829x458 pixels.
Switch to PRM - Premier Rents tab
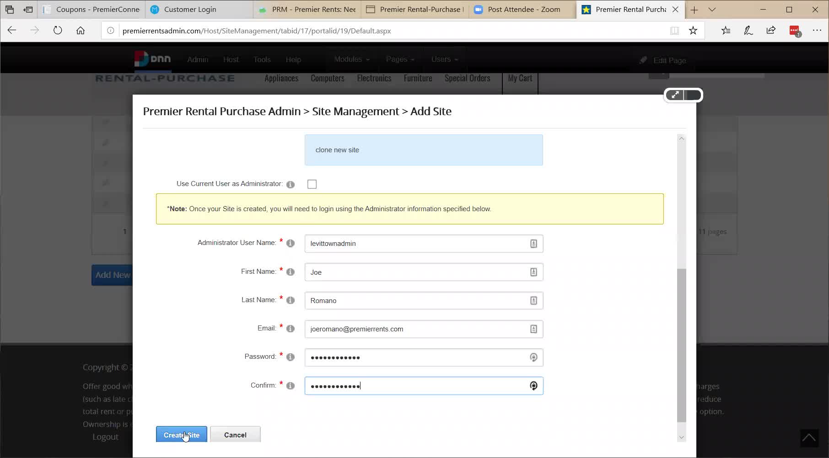click(x=307, y=9)
